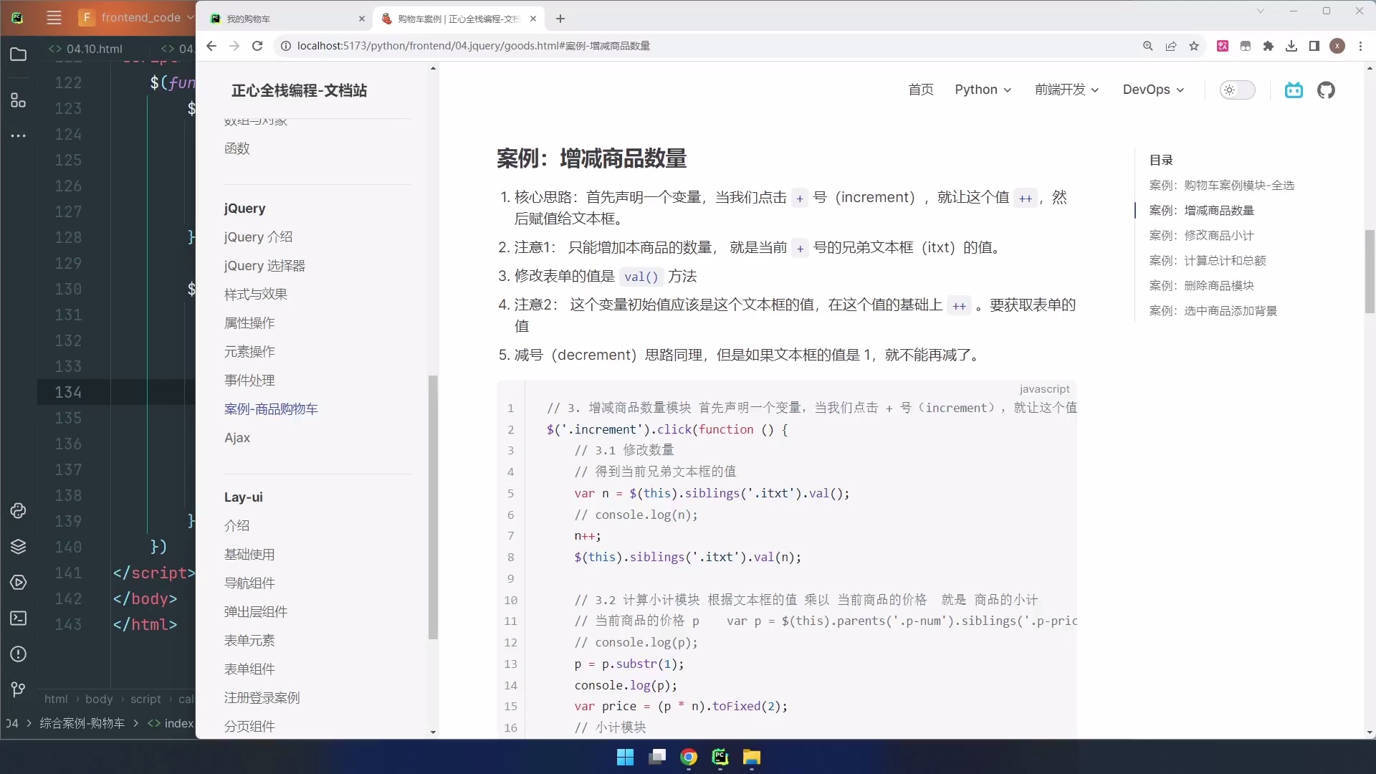
Task: Open Chrome extensions puzzle icon
Action: click(x=1268, y=46)
